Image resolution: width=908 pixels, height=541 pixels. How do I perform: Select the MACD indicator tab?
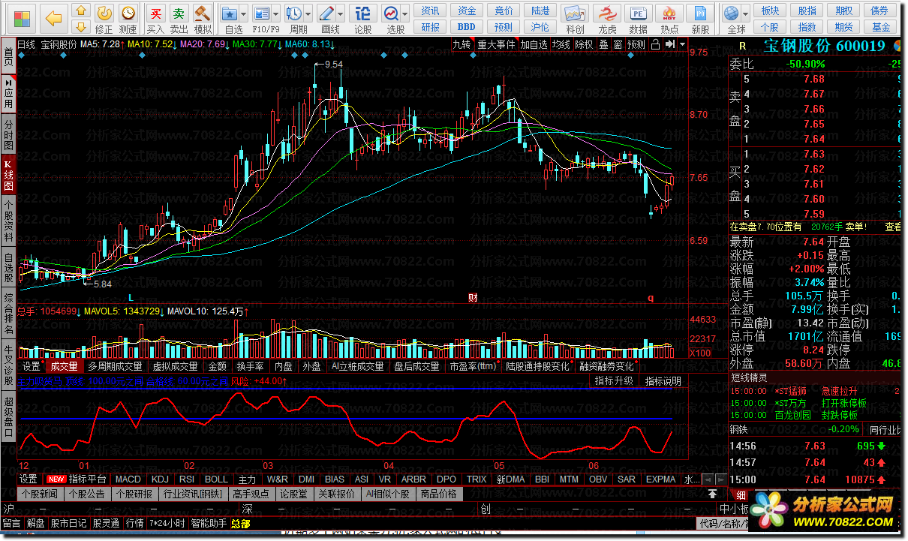click(x=128, y=479)
